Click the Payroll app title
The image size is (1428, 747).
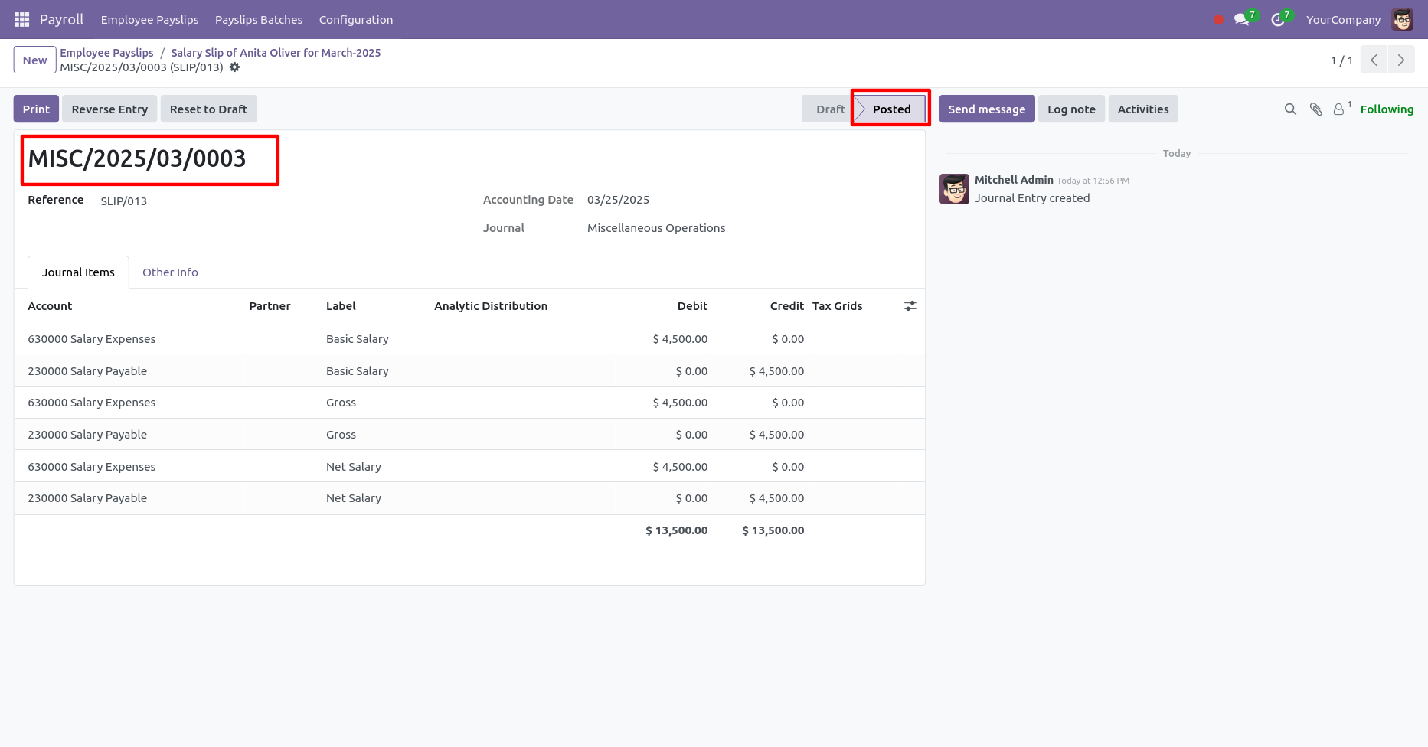61,20
